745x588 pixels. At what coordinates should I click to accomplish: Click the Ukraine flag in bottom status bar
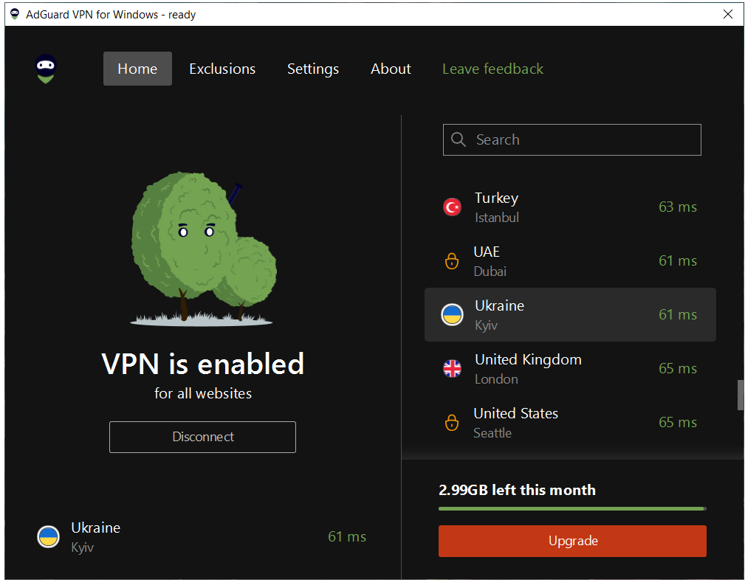tap(49, 537)
